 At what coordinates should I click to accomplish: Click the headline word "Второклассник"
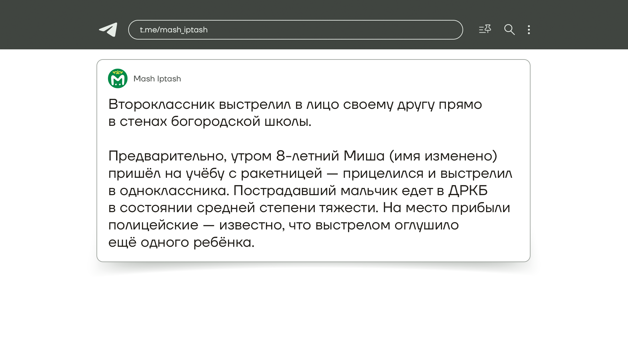pyautogui.click(x=162, y=105)
